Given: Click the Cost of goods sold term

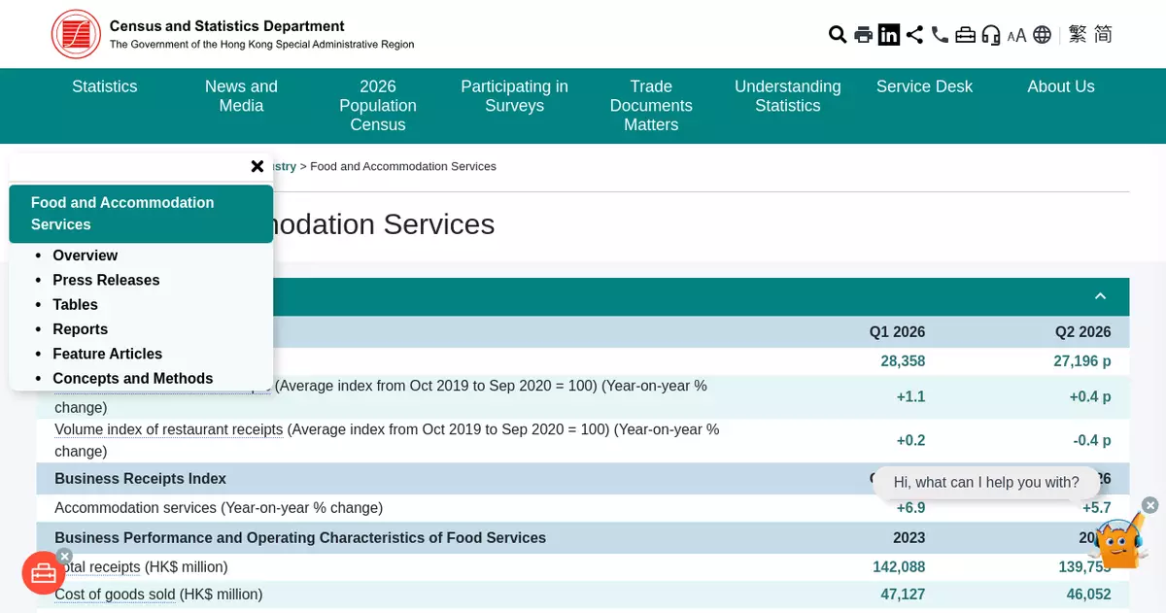Looking at the screenshot, I should 115,595.
